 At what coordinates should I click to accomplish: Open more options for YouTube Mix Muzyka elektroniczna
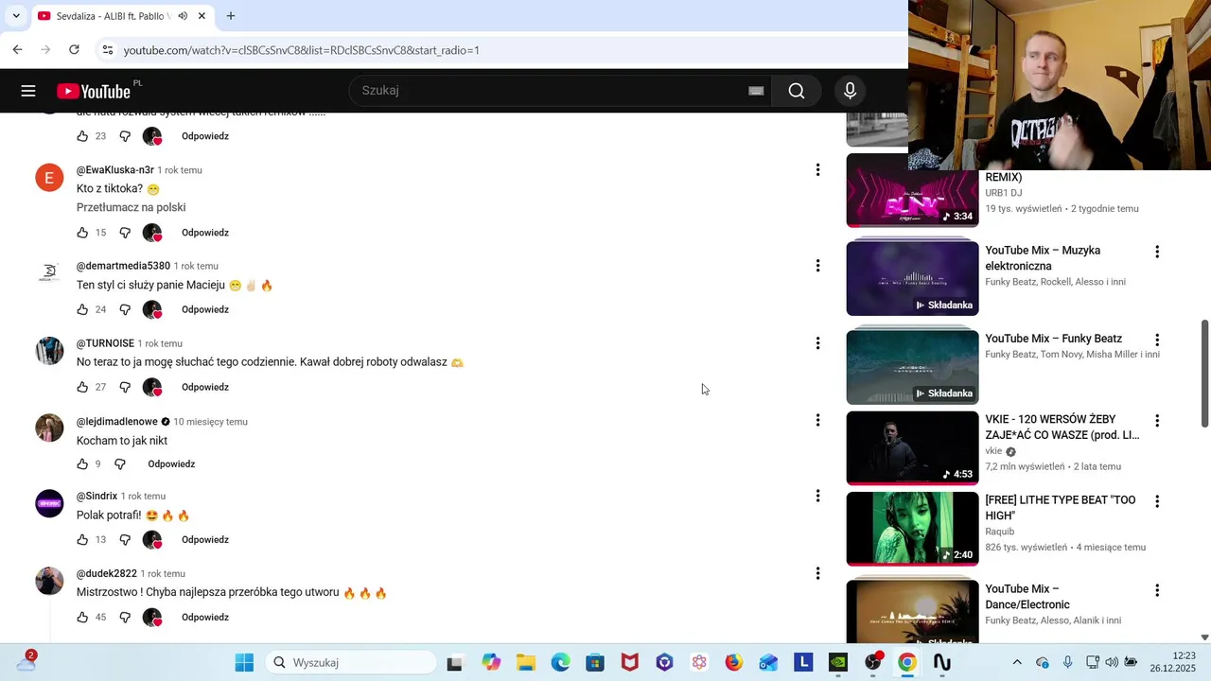tap(1156, 252)
